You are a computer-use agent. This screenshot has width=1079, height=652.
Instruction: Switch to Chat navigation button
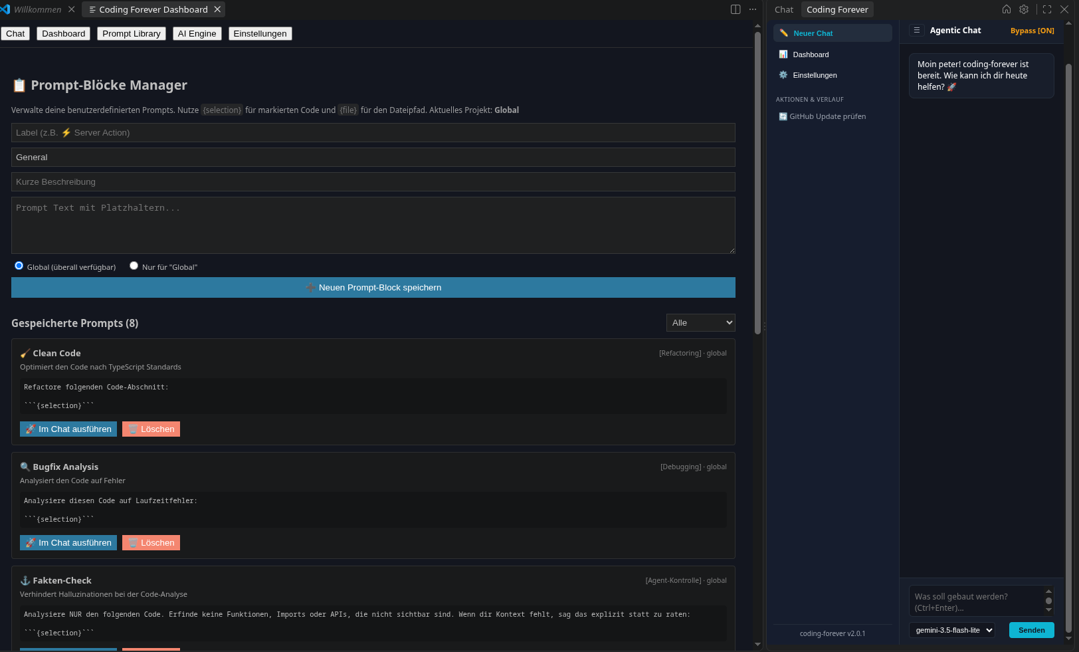[x=15, y=33]
